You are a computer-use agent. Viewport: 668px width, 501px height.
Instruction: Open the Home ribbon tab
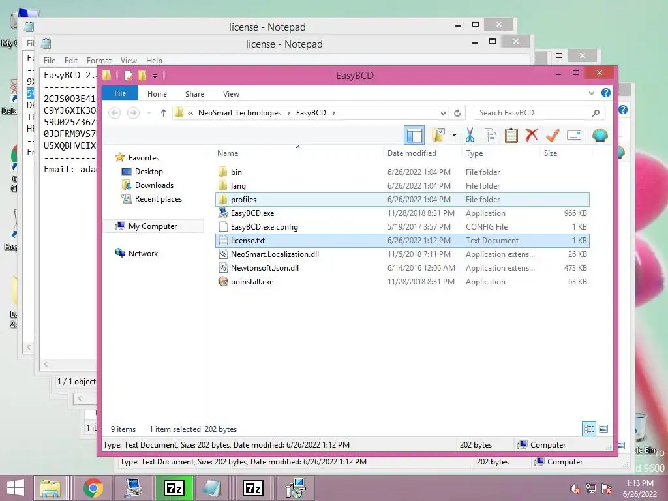tap(157, 94)
